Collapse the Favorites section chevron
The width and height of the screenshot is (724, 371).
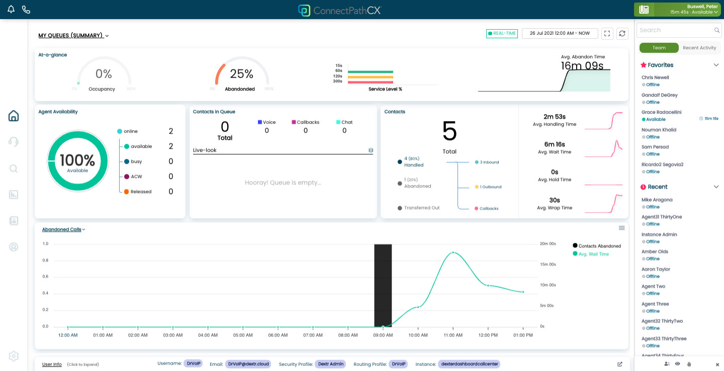pyautogui.click(x=716, y=65)
